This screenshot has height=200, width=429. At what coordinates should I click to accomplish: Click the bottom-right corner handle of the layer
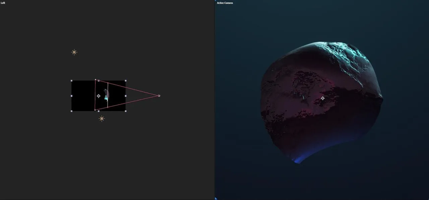[126, 111]
